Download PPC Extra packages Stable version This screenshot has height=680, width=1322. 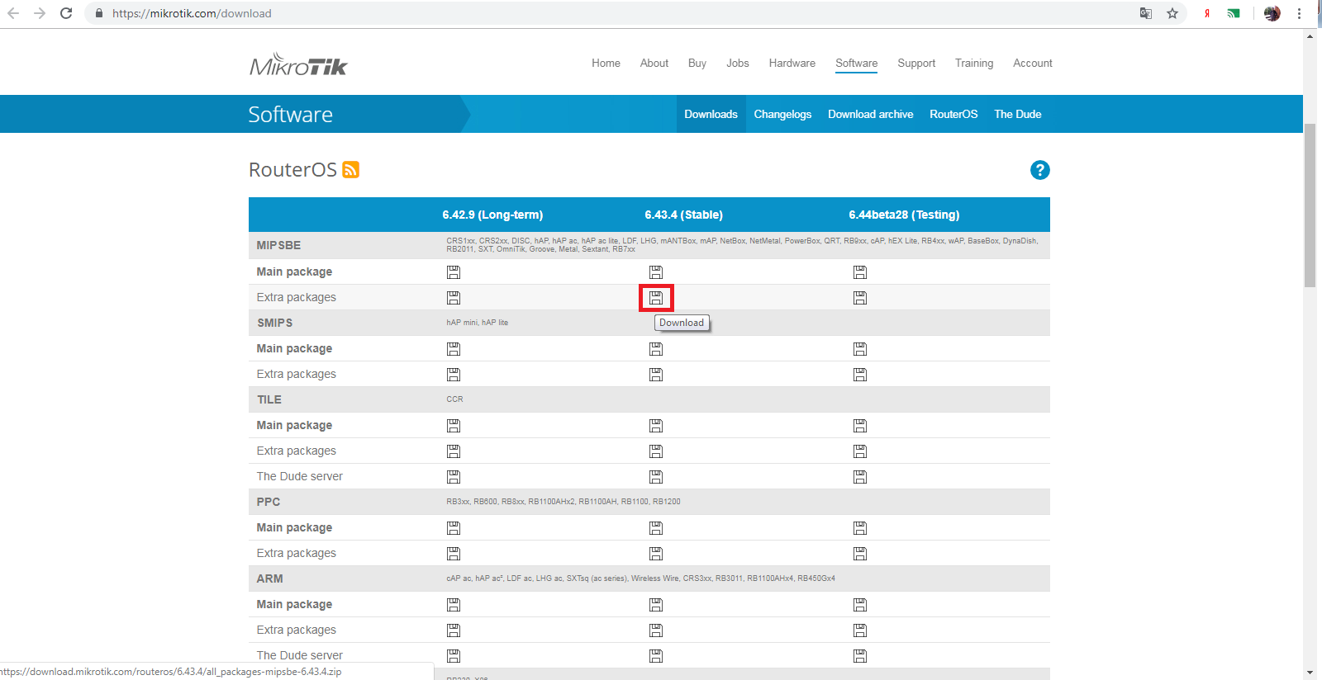click(656, 554)
